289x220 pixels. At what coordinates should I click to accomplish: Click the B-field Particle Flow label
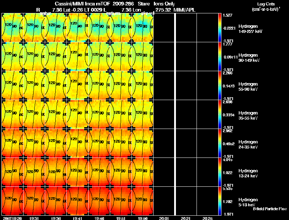click(269, 209)
